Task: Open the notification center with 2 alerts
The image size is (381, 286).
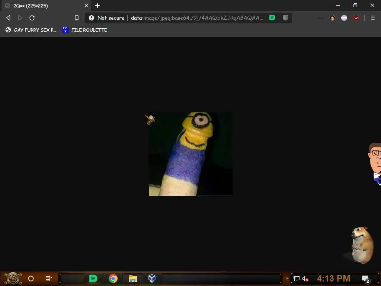Action: click(365, 279)
